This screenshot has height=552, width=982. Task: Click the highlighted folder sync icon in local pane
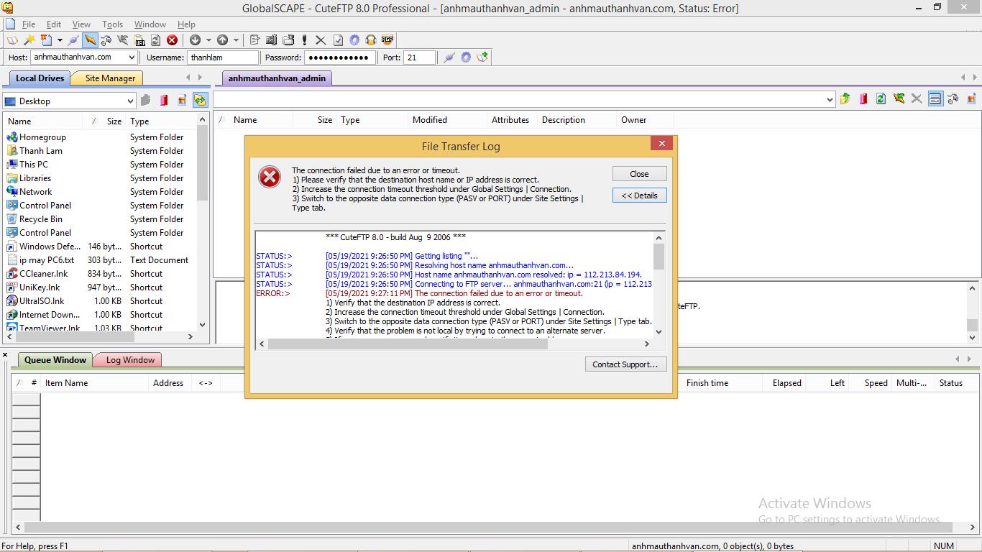(200, 101)
